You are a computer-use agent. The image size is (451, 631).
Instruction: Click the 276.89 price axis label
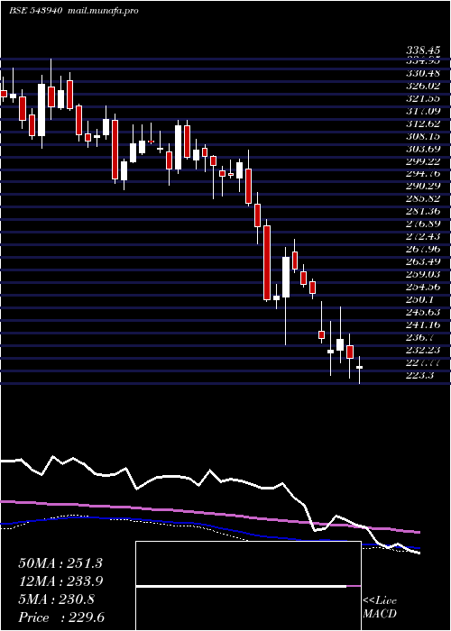click(422, 224)
